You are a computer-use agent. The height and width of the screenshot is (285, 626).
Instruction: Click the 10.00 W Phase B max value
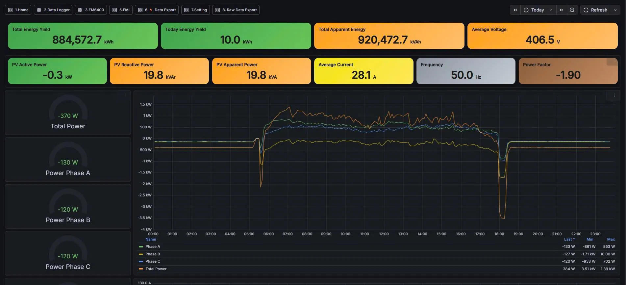[608, 254]
